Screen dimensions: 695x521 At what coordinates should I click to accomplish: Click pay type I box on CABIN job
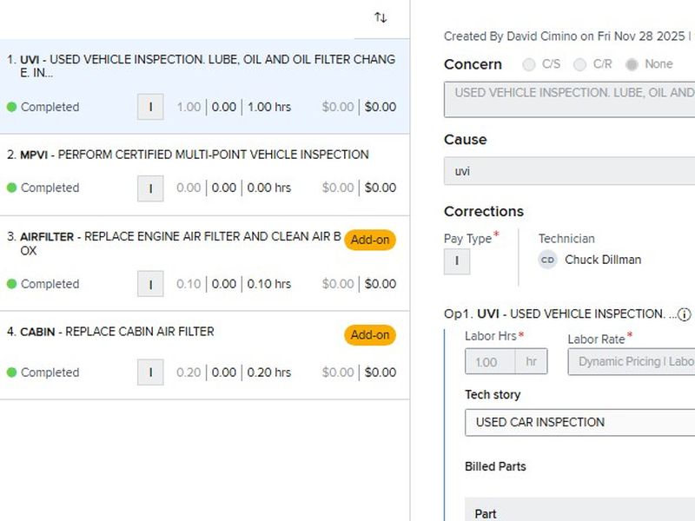150,373
